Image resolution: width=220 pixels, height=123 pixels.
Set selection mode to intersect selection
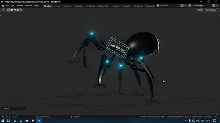coord(21,10)
